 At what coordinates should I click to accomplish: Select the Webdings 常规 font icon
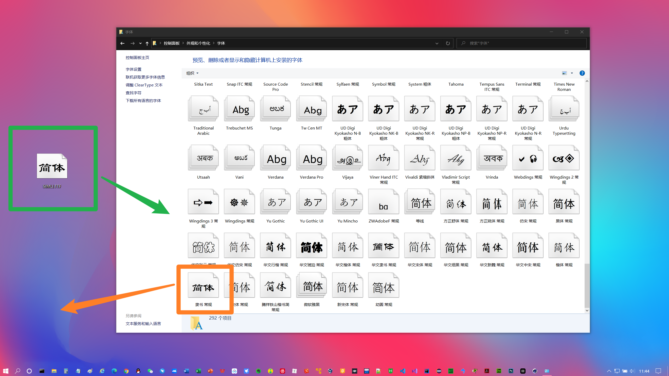[528, 158]
